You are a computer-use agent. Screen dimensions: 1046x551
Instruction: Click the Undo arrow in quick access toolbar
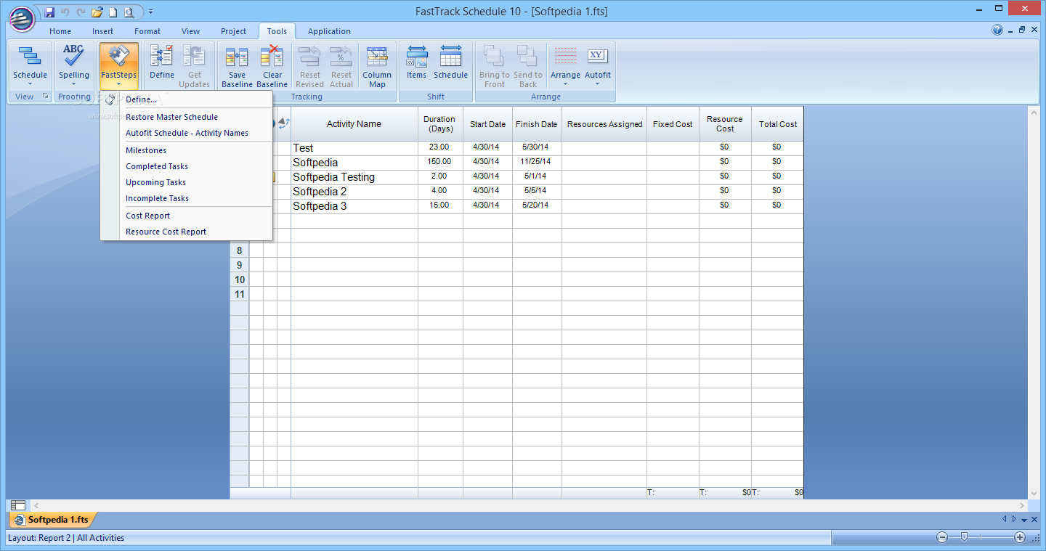pos(65,12)
